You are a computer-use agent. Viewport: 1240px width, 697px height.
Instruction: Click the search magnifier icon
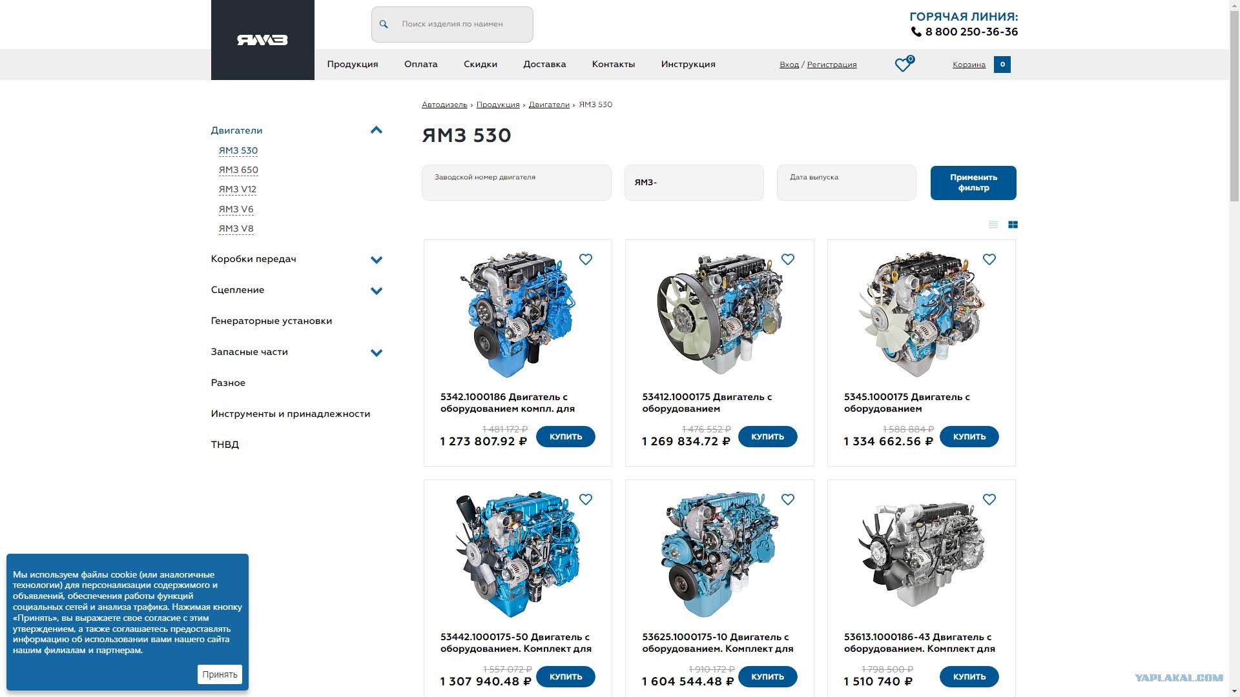point(384,25)
